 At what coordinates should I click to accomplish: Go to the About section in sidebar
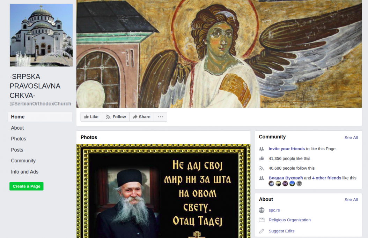click(17, 128)
